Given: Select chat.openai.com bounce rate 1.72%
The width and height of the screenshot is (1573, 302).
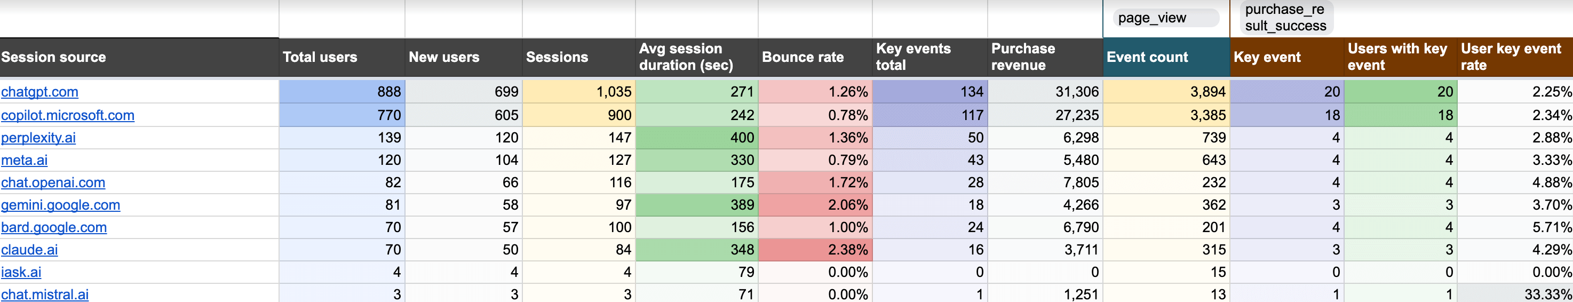Looking at the screenshot, I should tap(815, 182).
